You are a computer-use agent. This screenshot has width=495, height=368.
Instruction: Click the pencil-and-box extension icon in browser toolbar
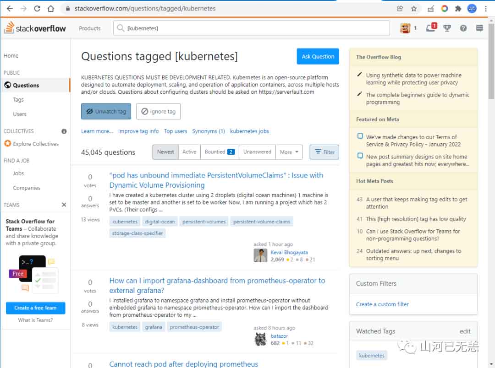(430, 9)
